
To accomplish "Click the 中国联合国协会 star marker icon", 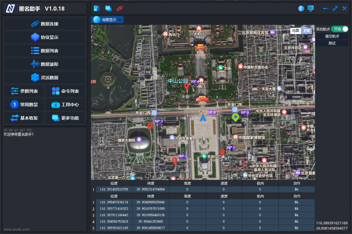I will click(241, 67).
